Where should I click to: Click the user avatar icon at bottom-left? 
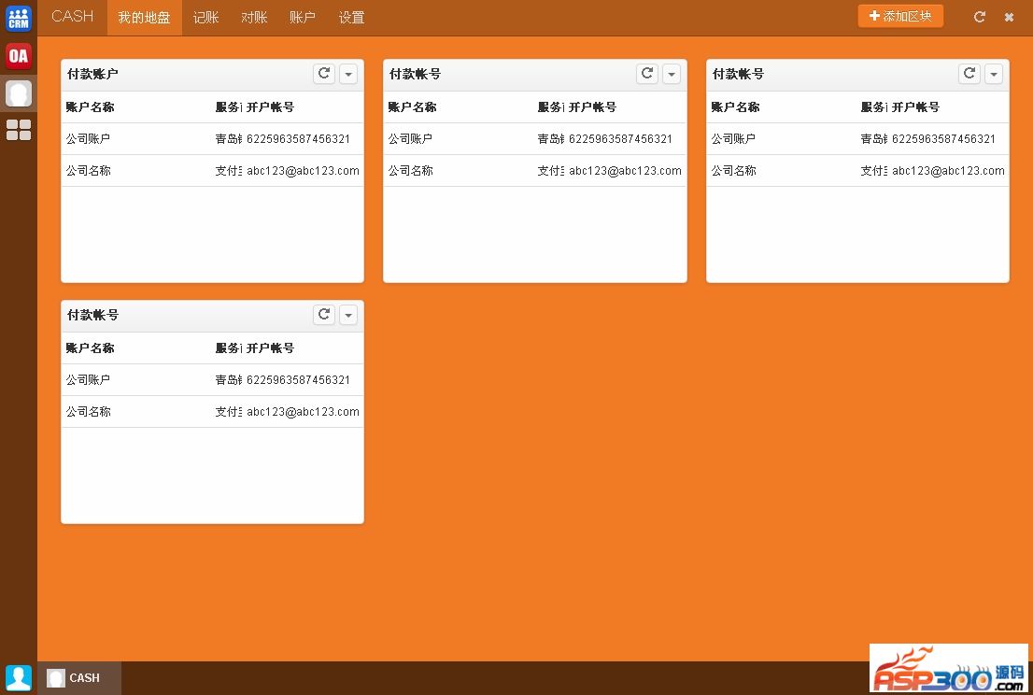pyautogui.click(x=19, y=677)
